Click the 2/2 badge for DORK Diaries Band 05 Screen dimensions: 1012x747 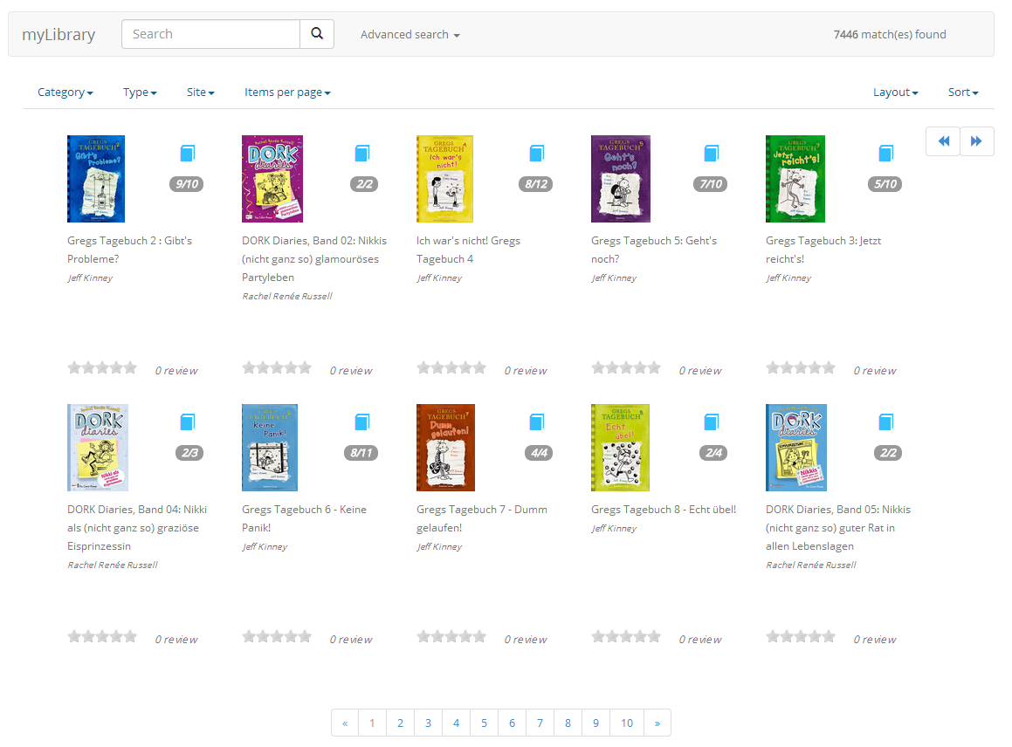pos(887,453)
